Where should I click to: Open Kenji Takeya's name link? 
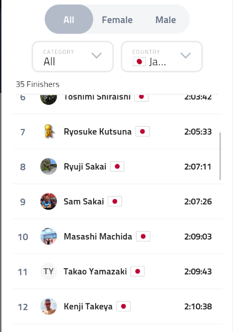click(x=88, y=306)
